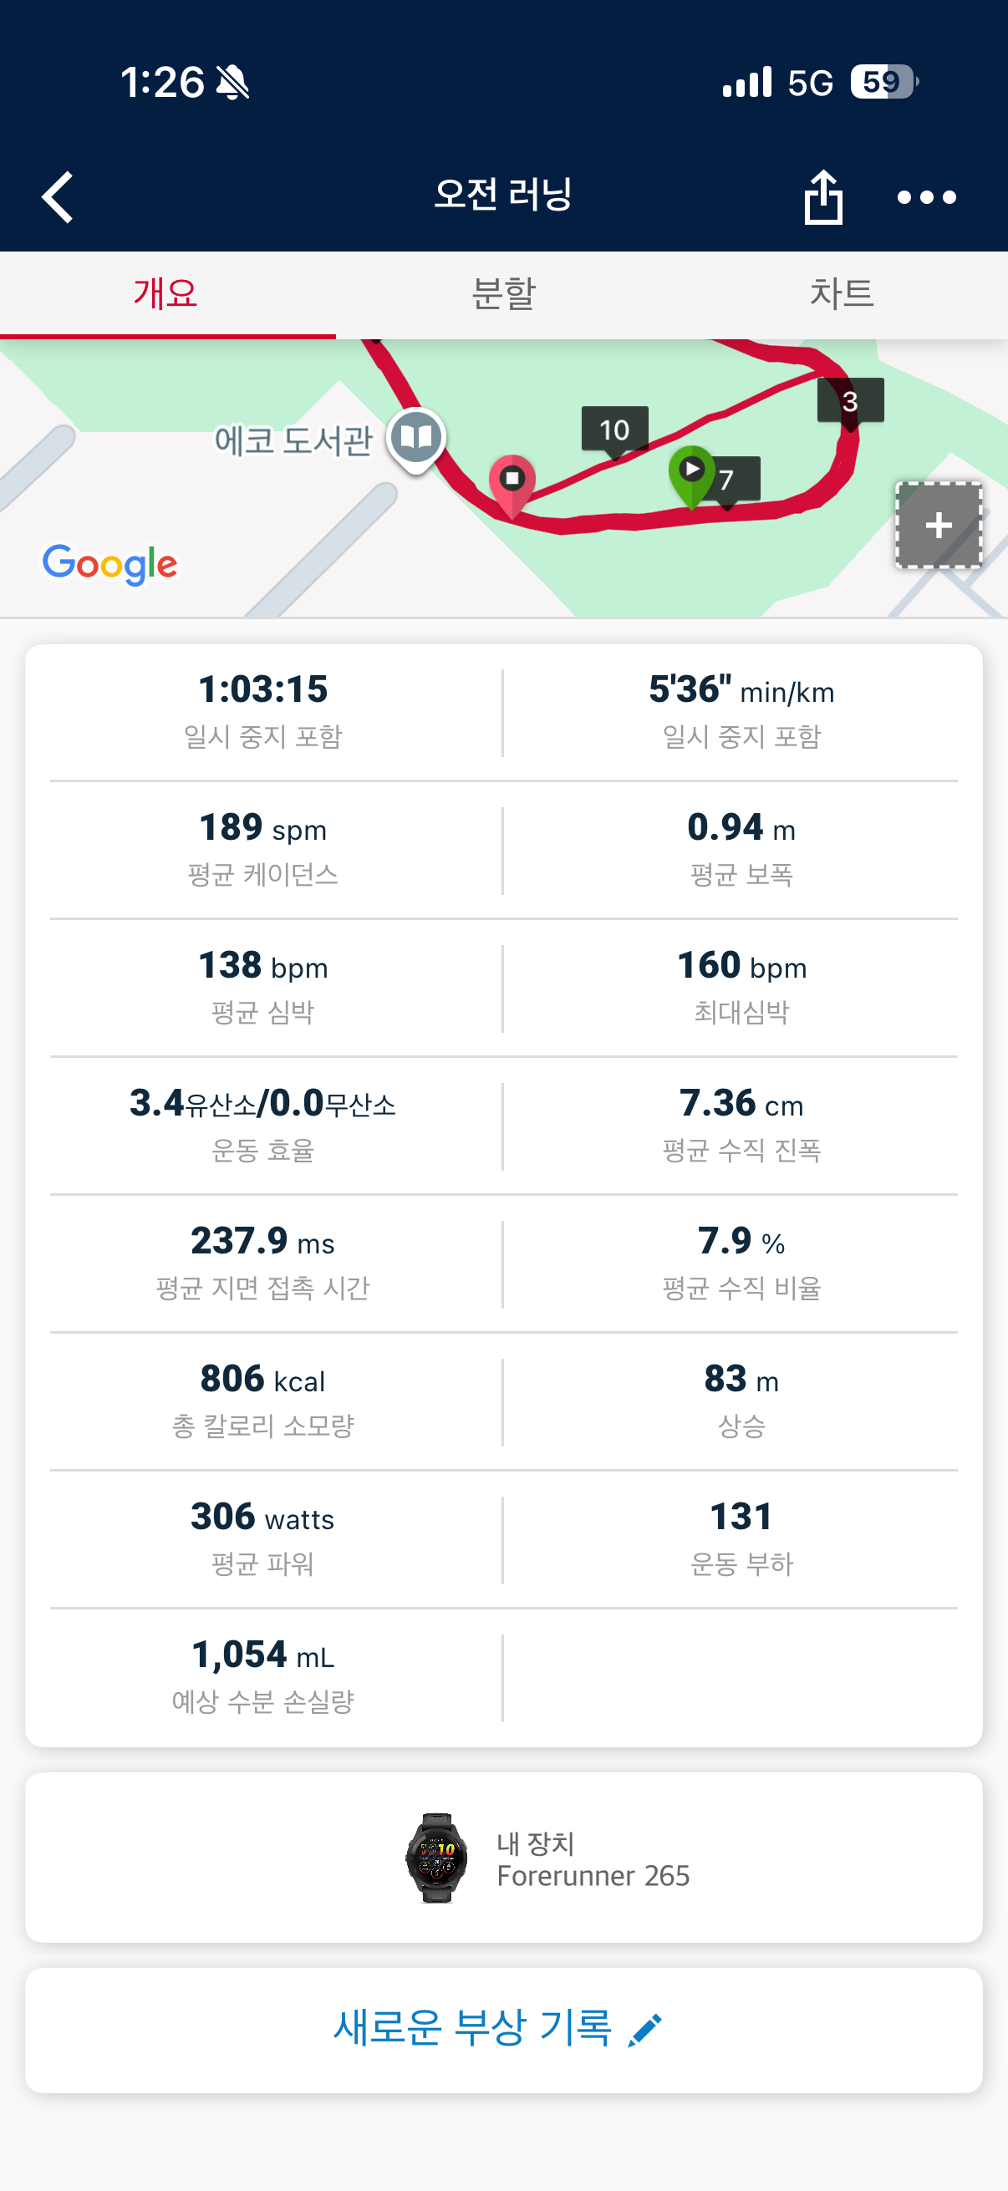Tap the green start marker on map
1008x2191 pixels.
[690, 470]
